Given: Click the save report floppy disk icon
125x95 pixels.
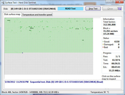Looking at the screenshot, I should point(120,9).
